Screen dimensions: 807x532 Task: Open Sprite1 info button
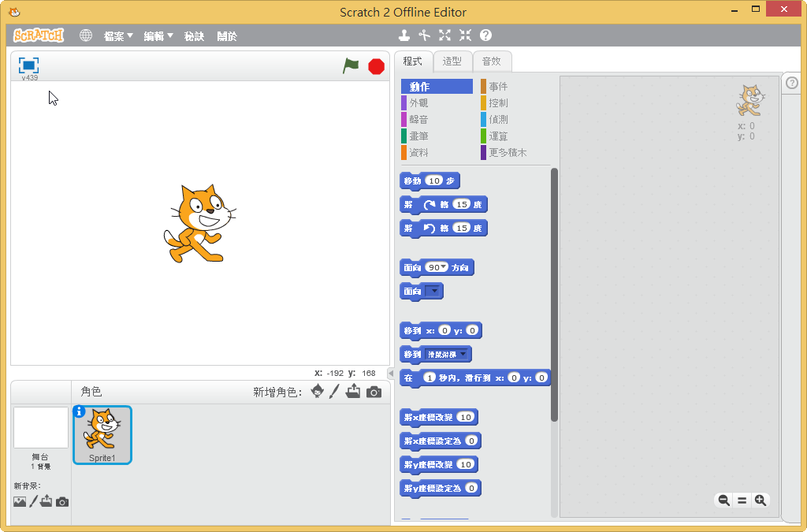(x=79, y=411)
